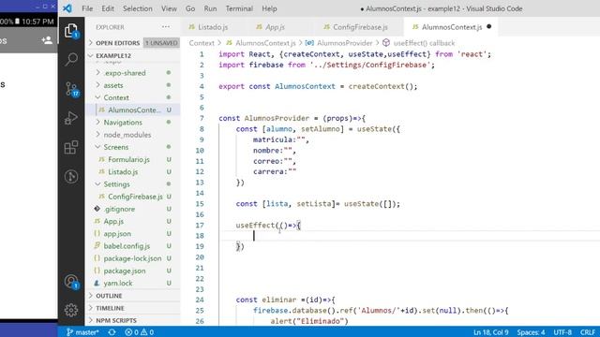Click the master branch status item

82,332
